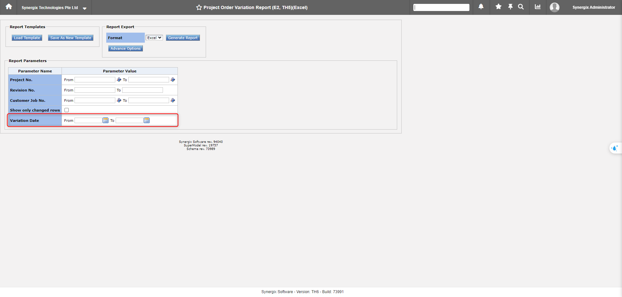Image resolution: width=622 pixels, height=297 pixels.
Task: Click Project No. From lookup icon
Action: [x=119, y=80]
